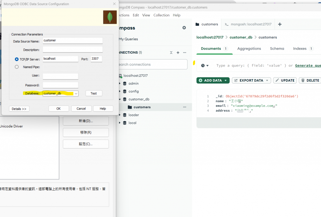This screenshot has height=217, width=321.
Task: Click the query history clock icon
Action: tap(203, 65)
